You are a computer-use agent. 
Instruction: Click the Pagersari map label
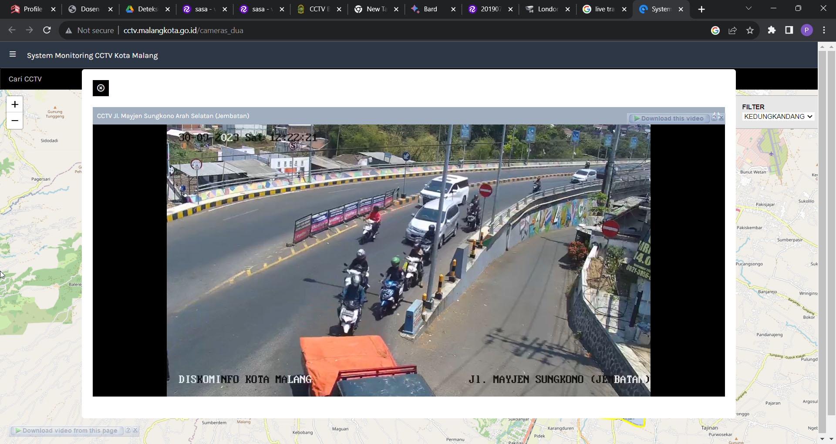41,179
